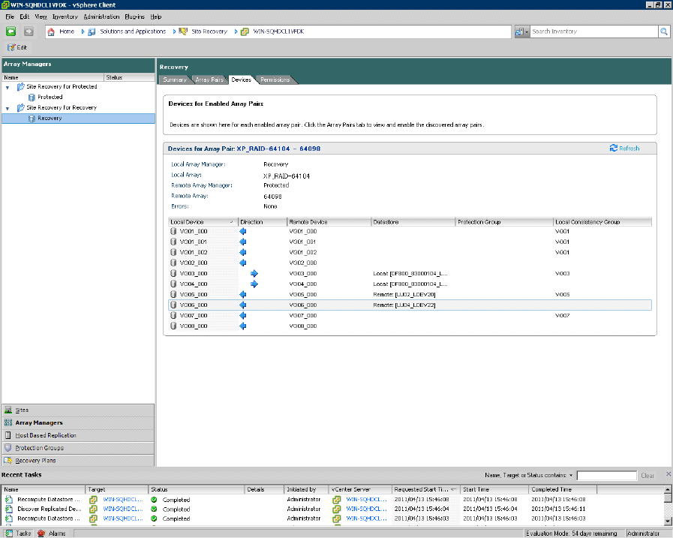Click the Edit toolbar button
Image resolution: width=673 pixels, height=538 pixels.
(x=17, y=47)
